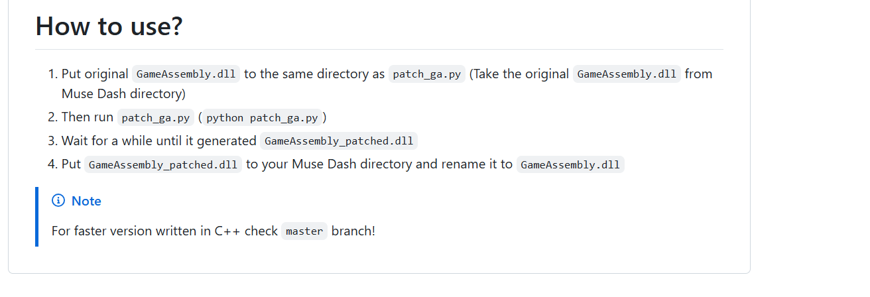Click the GameAssembly.dll snippet ending step four
Image resolution: width=870 pixels, height=297 pixels.
coord(570,164)
